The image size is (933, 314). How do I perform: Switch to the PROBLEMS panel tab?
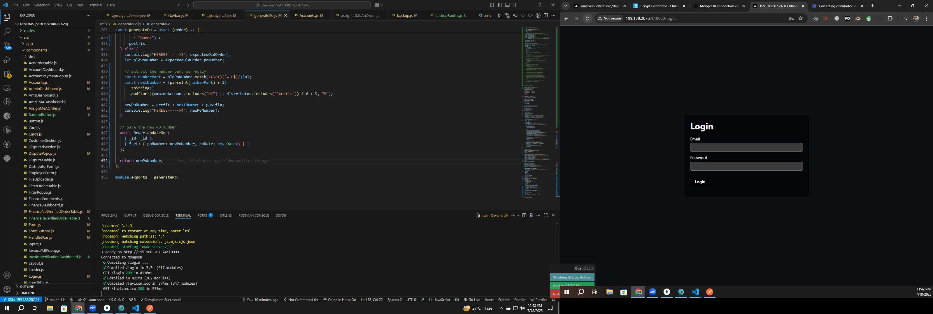[109, 215]
